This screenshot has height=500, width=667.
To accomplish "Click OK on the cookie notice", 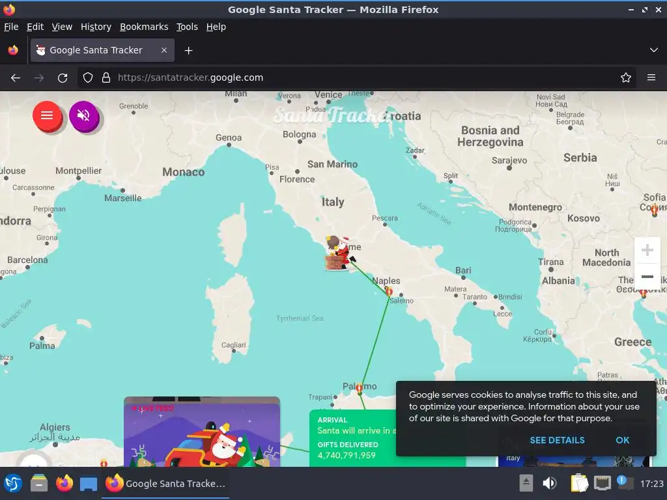I will click(622, 440).
